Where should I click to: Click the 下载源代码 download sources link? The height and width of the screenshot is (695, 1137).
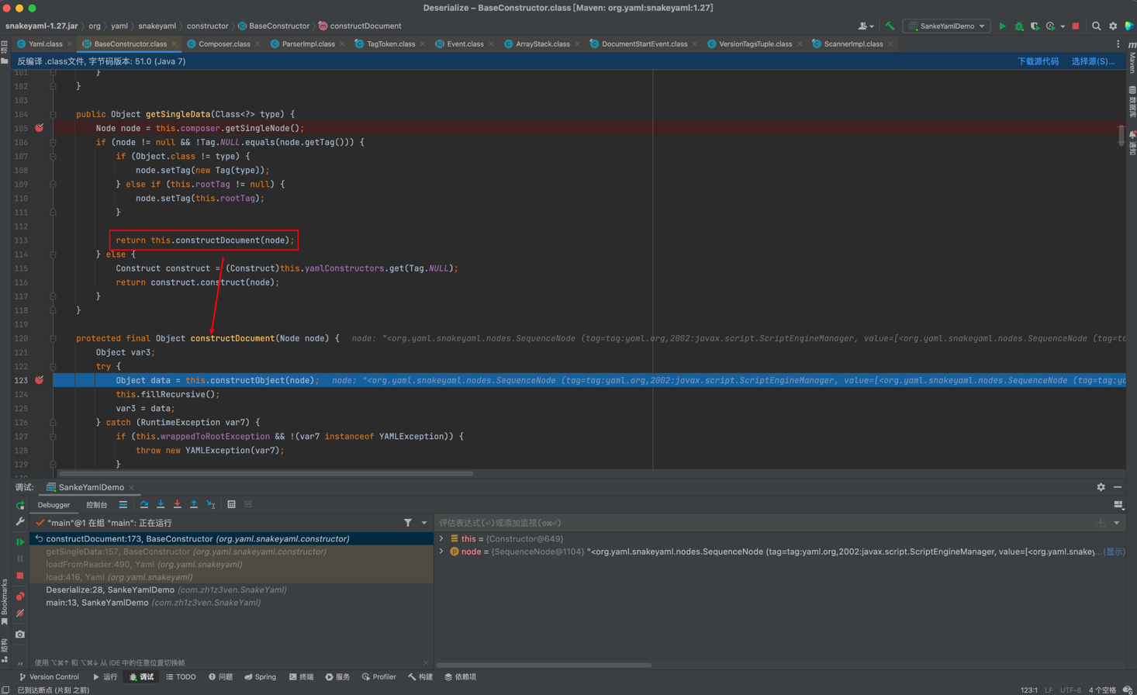click(x=1038, y=61)
